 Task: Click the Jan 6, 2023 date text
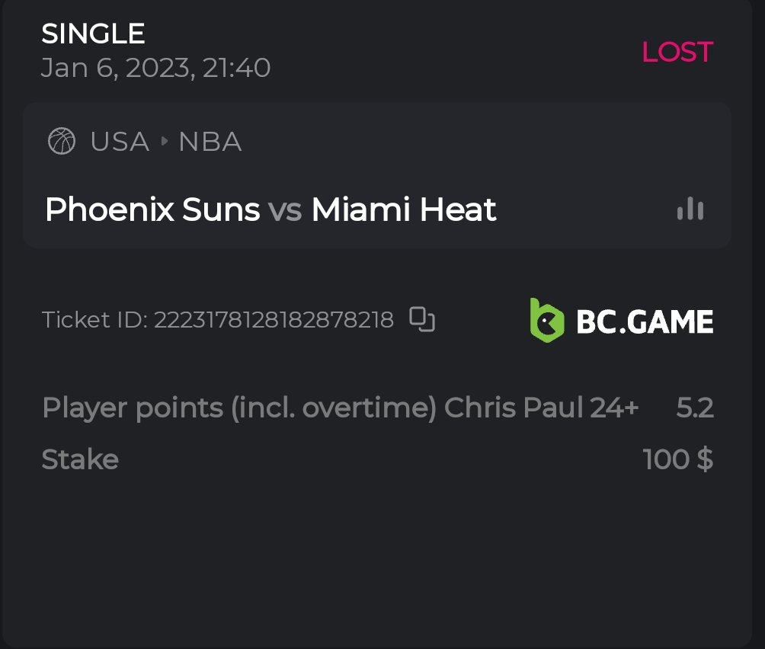[155, 69]
